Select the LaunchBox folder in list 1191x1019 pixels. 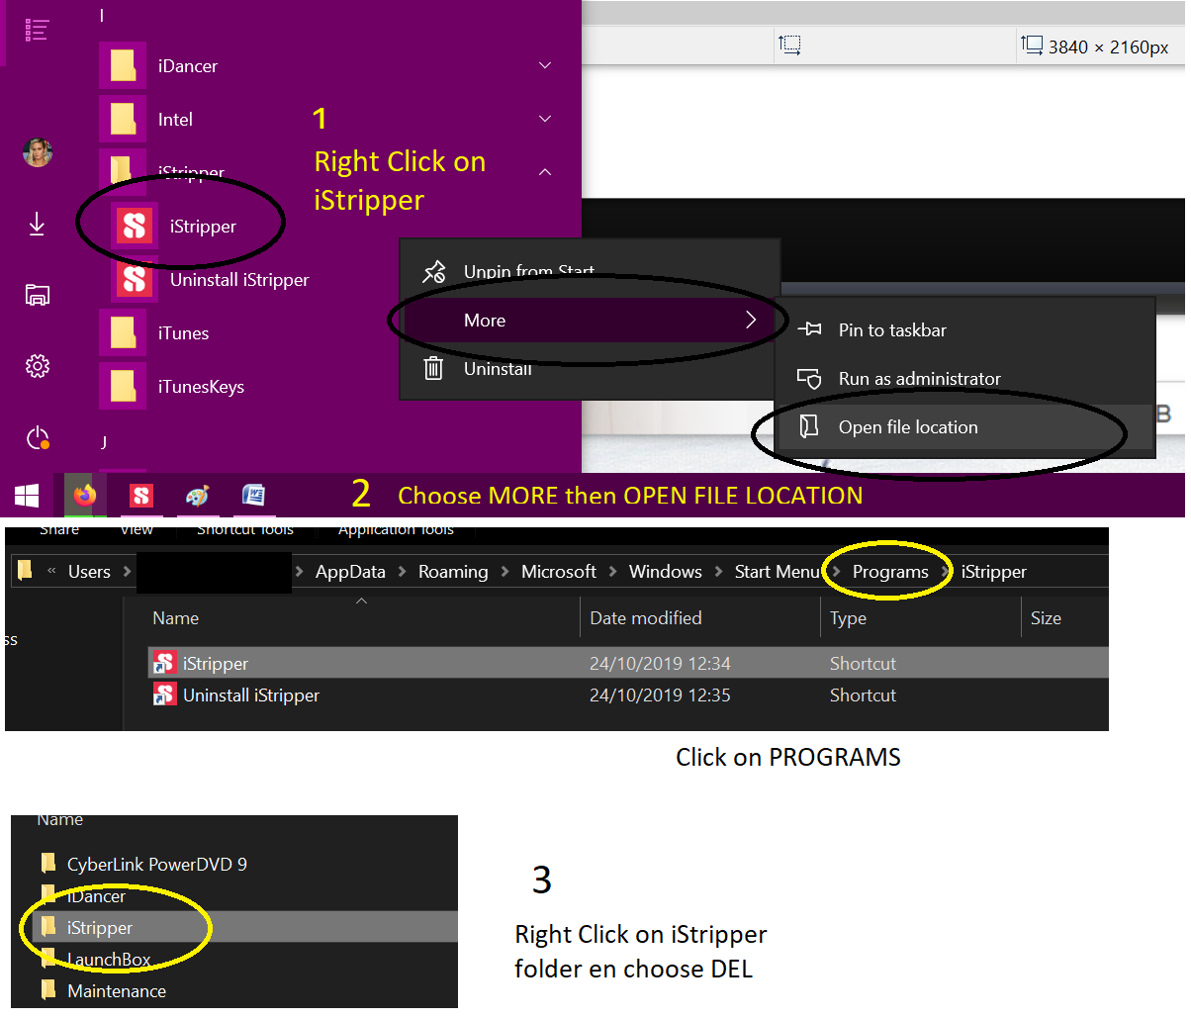click(109, 960)
